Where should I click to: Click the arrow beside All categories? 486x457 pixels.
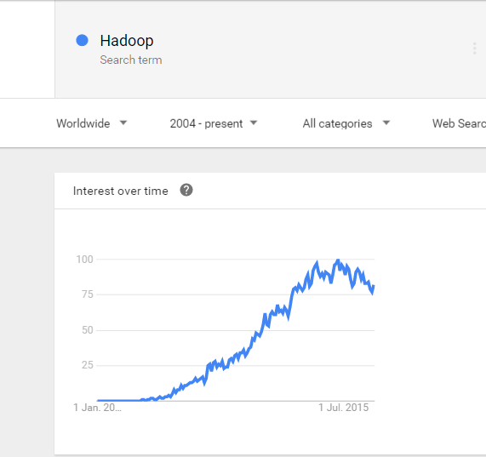(x=386, y=123)
